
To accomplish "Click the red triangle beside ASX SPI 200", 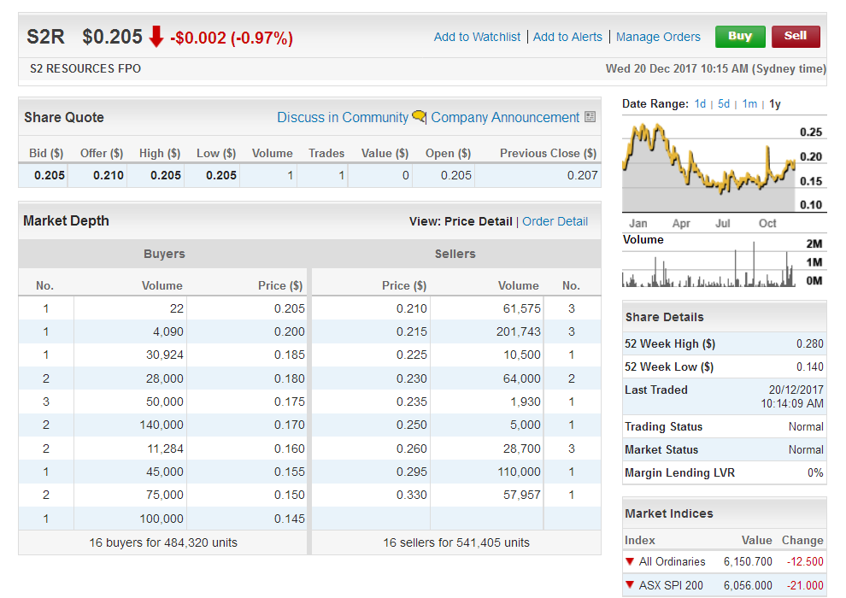I will coord(629,585).
